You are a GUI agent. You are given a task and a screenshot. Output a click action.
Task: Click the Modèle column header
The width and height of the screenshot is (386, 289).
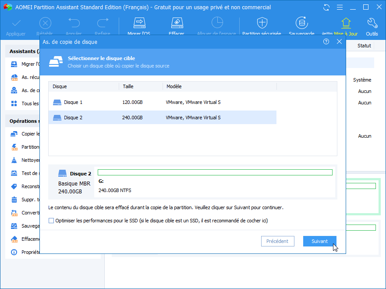click(220, 86)
